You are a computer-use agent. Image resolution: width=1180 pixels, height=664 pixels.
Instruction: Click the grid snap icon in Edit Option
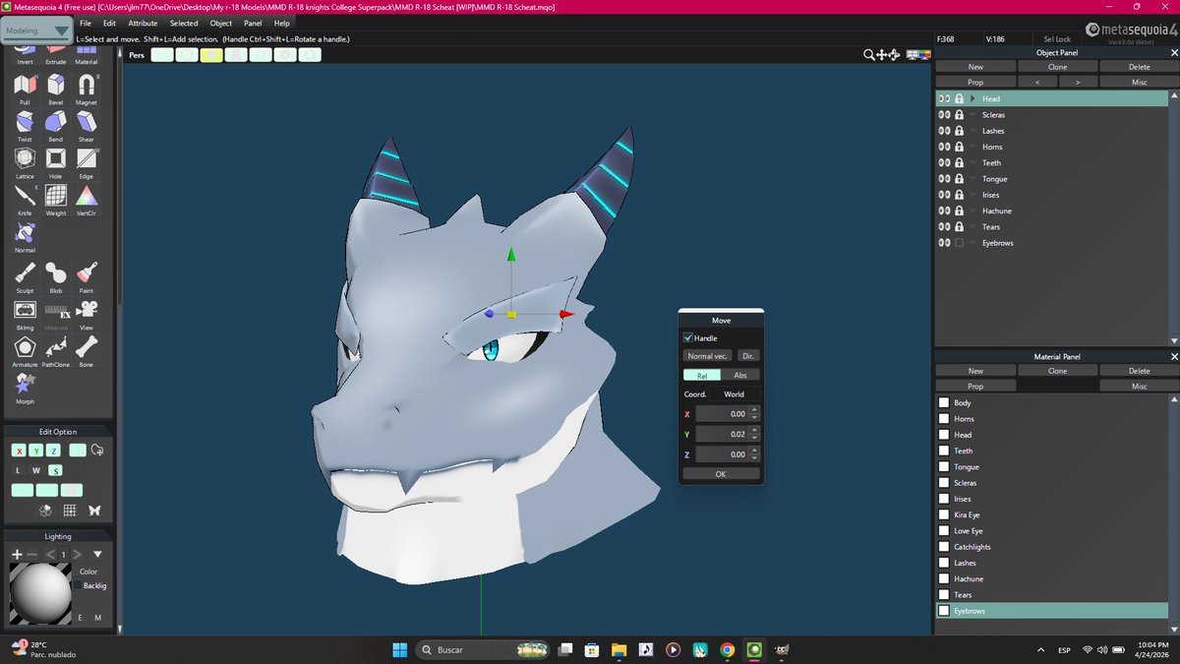click(x=70, y=511)
